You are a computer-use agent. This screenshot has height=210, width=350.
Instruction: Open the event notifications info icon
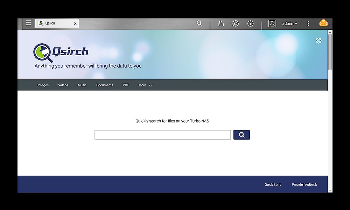[251, 23]
